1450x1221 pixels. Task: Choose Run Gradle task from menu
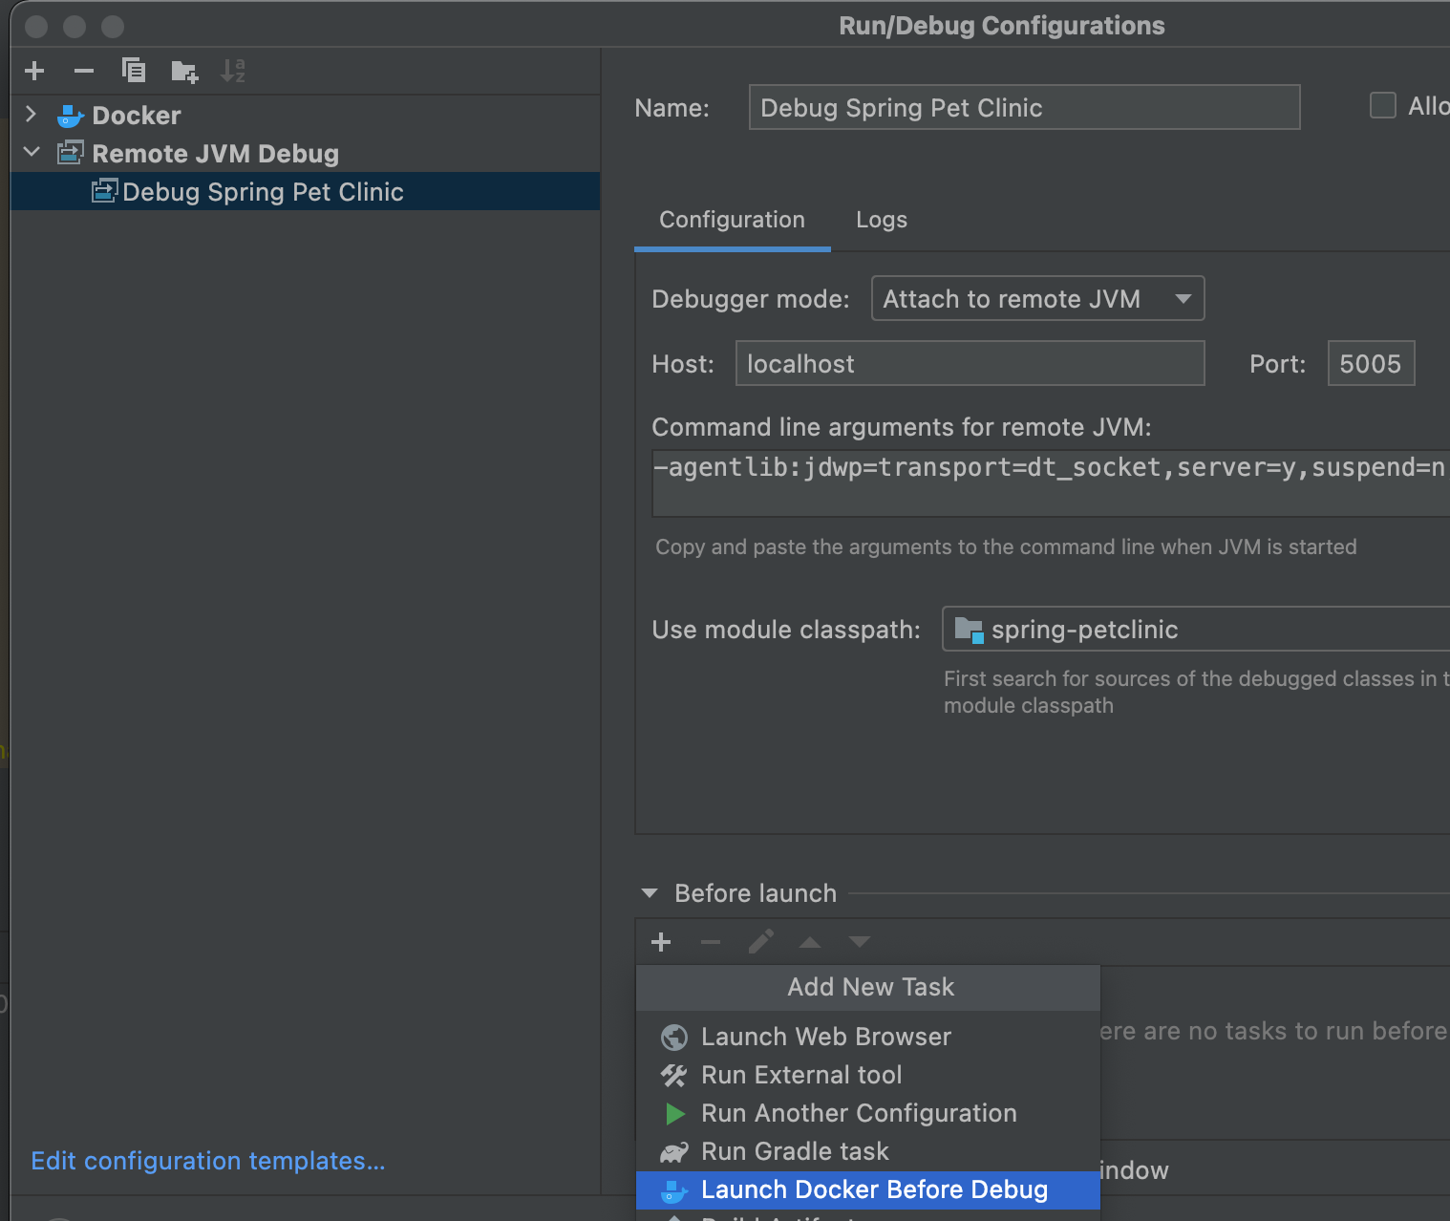point(794,1151)
